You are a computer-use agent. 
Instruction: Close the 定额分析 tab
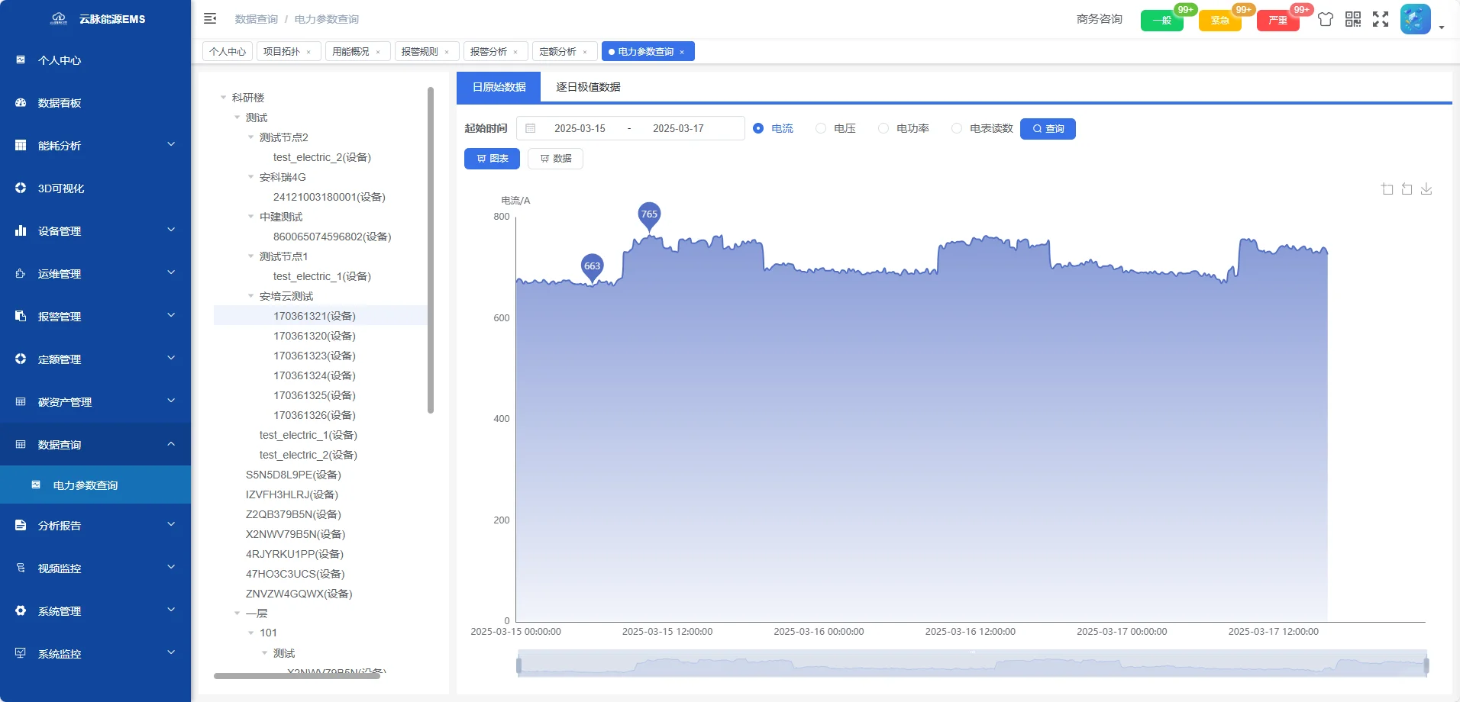click(585, 52)
